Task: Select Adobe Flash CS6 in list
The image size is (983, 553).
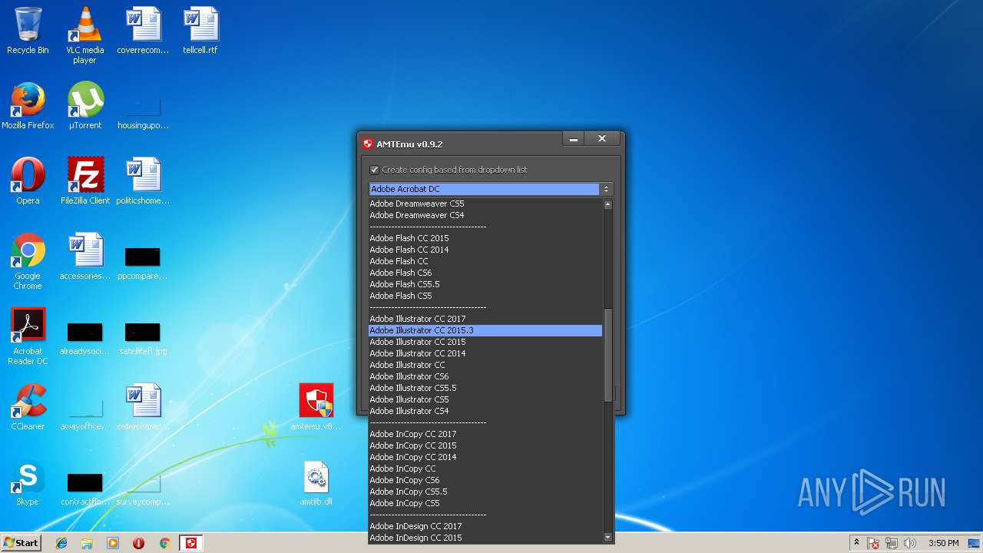Action: 485,273
